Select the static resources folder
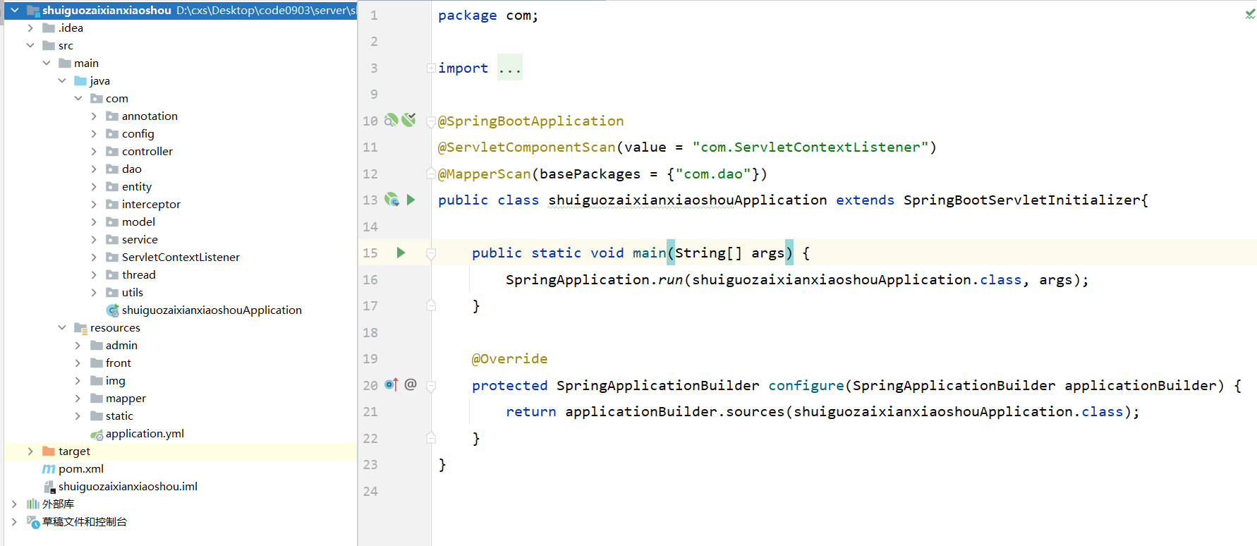The image size is (1257, 546). (x=119, y=415)
